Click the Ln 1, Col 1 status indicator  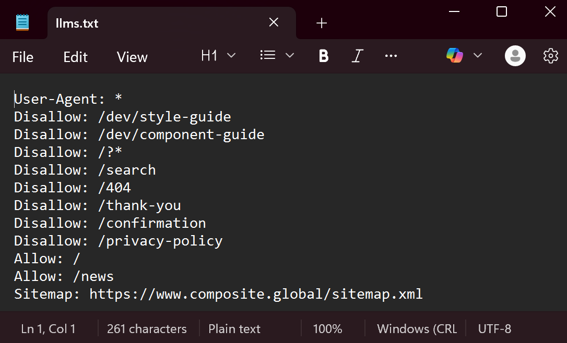pyautogui.click(x=49, y=328)
